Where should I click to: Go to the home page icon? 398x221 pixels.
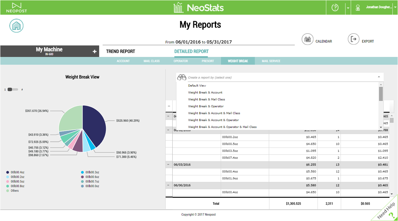click(16, 26)
